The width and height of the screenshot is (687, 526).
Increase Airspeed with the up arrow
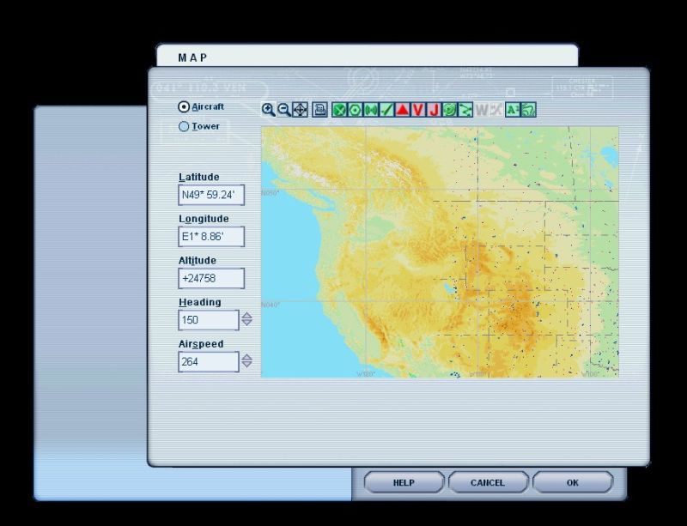(x=247, y=357)
